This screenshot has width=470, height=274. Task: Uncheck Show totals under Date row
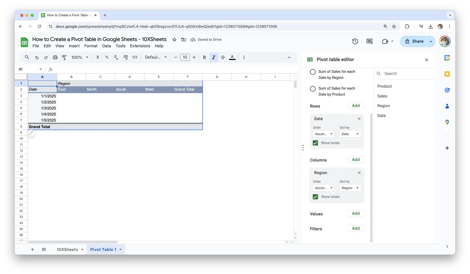pyautogui.click(x=315, y=143)
